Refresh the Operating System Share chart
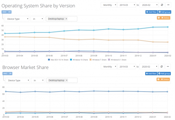The width and height of the screenshot is (175, 120). coord(162,5)
